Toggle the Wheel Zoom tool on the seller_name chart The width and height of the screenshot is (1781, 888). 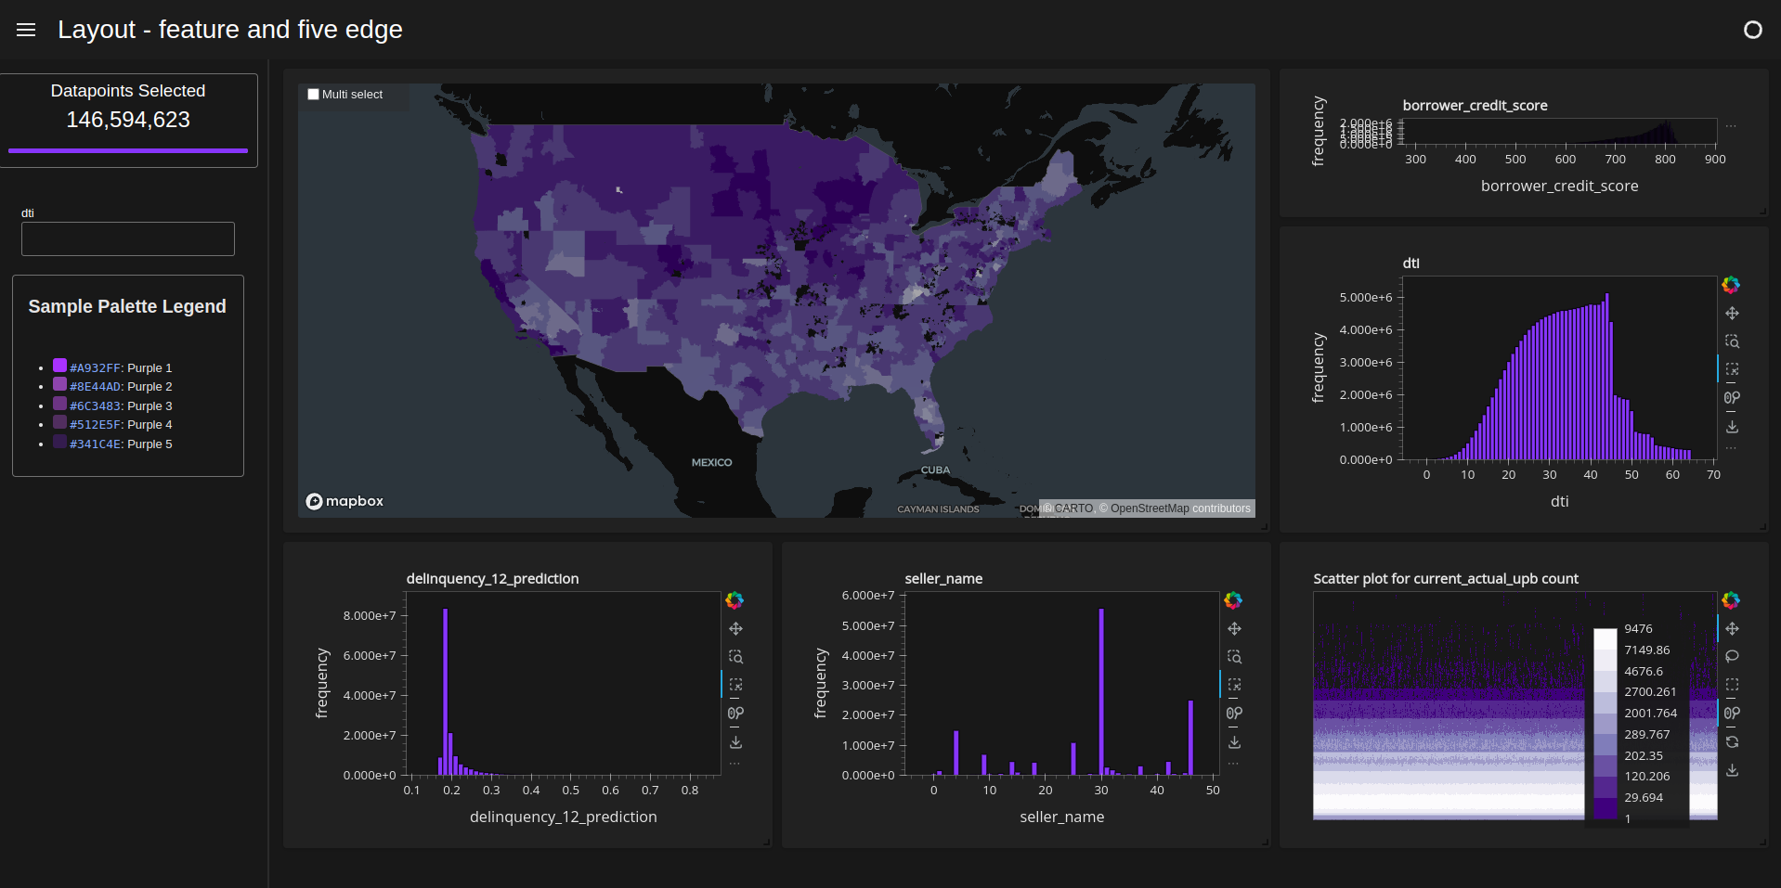point(1234,714)
